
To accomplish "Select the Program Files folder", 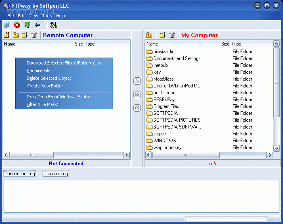I will point(162,106).
